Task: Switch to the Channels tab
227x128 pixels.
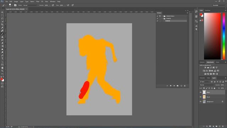Action: point(202,78)
